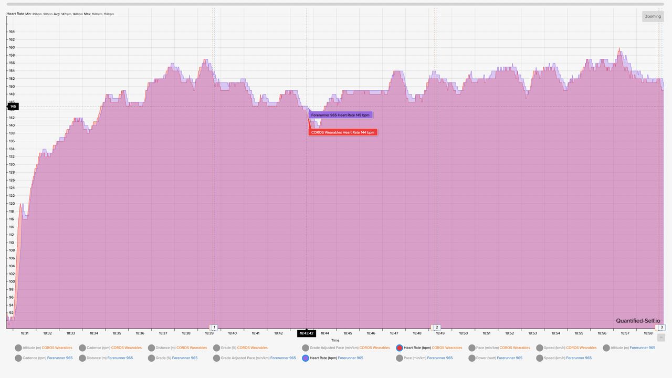672x378 pixels.
Task: Toggle Grade Adjusted Pace Forerunner 965 series
Action: (254, 358)
